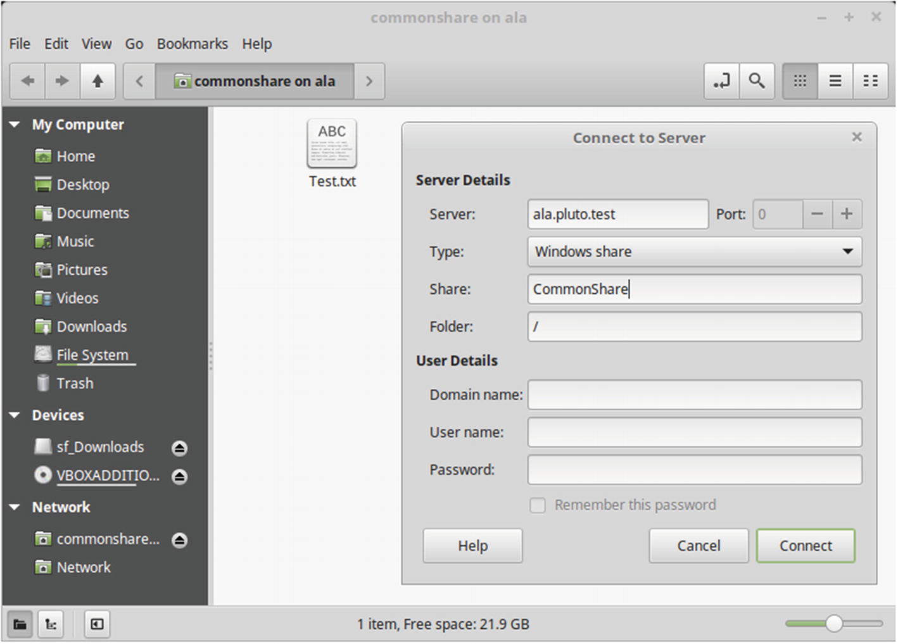Collapse the Devices section
The image size is (898, 644).
15,415
